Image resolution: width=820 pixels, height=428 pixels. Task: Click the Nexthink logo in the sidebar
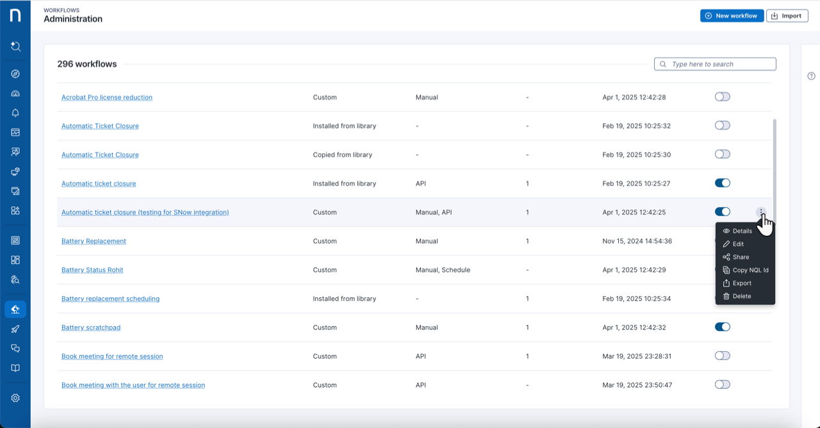point(15,16)
